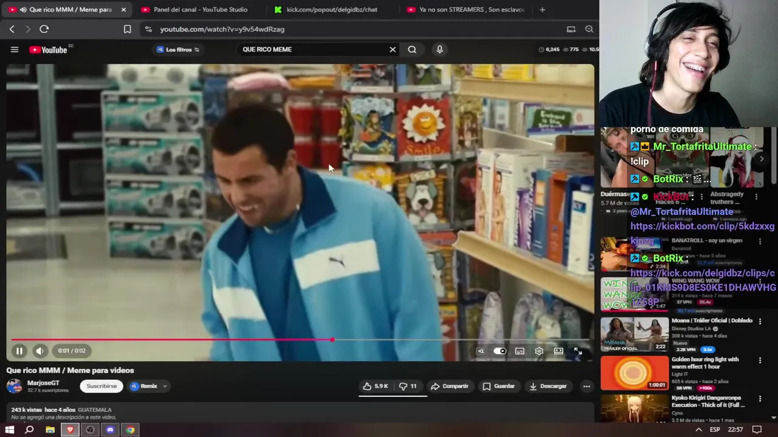This screenshot has height=437, width=778.
Task: Switch to OBS Studio in taskbar
Action: [90, 430]
